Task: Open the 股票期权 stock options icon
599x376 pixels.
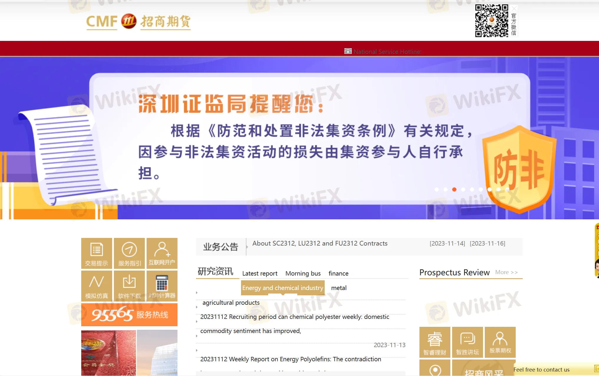Action: [x=500, y=342]
